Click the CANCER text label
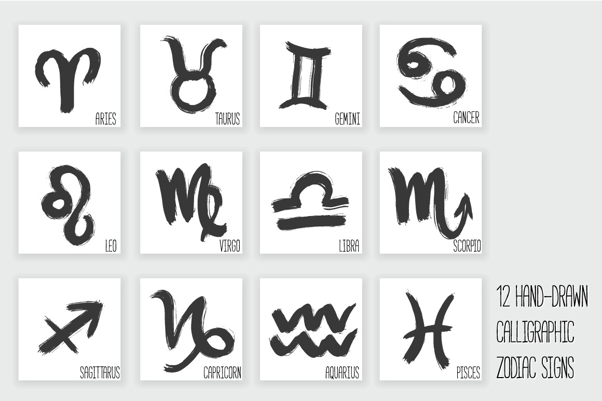The height and width of the screenshot is (401, 602). point(466,117)
